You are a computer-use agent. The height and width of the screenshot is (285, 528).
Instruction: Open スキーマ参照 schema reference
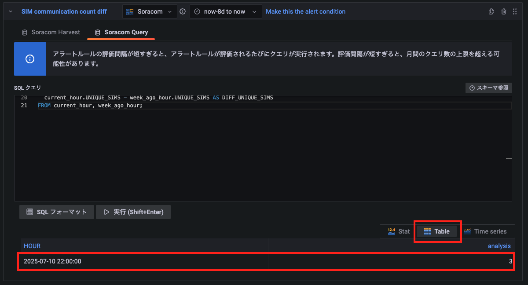488,88
